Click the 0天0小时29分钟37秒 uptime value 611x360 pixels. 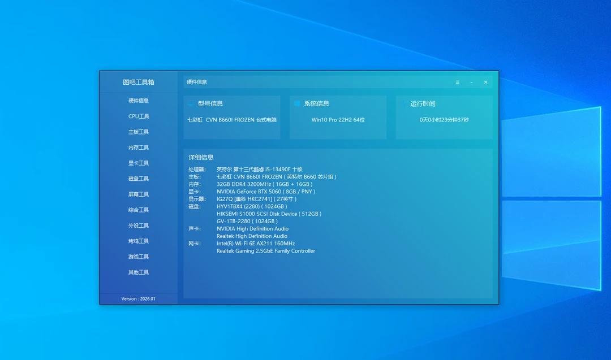click(444, 120)
